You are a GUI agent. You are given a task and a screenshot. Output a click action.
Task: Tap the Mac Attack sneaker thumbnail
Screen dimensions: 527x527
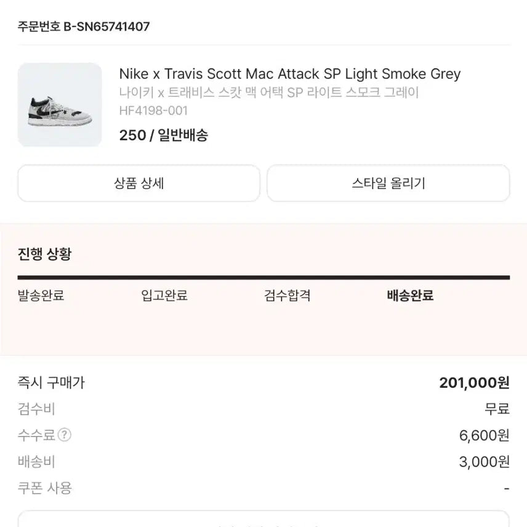(x=60, y=105)
